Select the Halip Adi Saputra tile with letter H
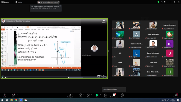The image size is (181, 102). pos(170,72)
